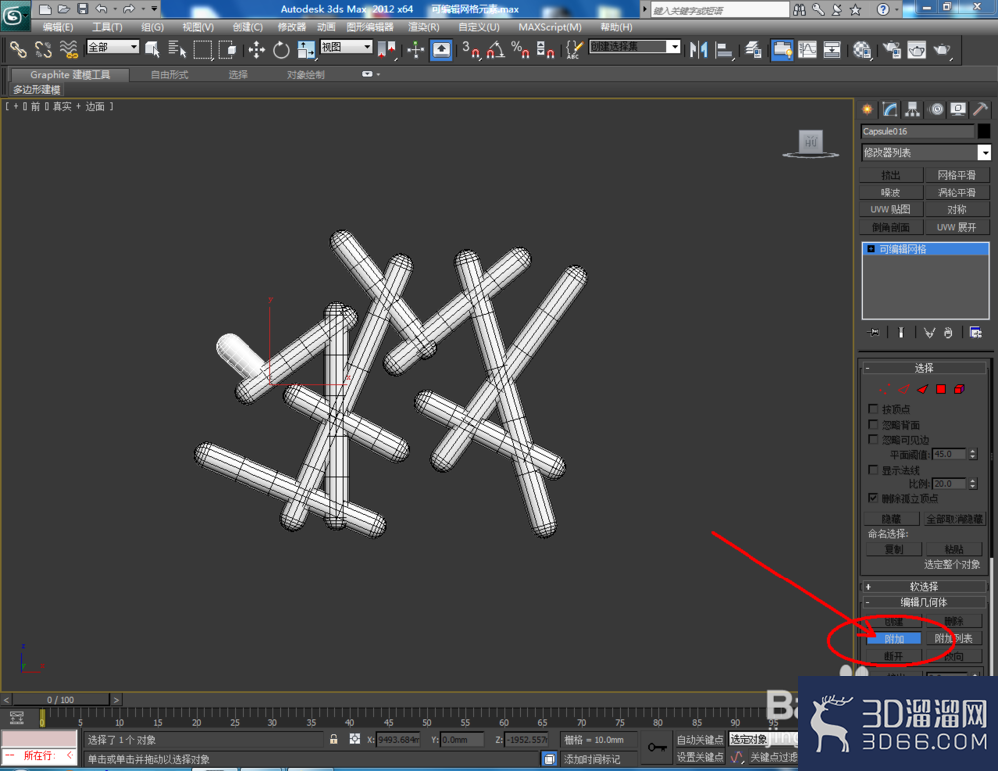Click Edit Named Selection Sets icon
Image resolution: width=998 pixels, height=771 pixels.
click(x=574, y=50)
